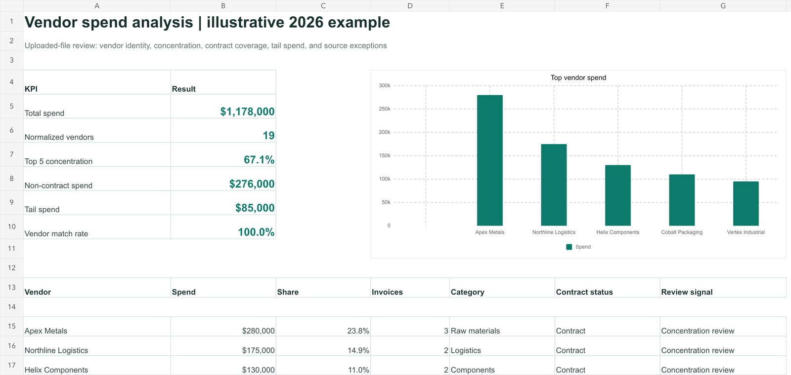
Task: Click the Apex Metals vendor cell
Action: tap(97, 326)
